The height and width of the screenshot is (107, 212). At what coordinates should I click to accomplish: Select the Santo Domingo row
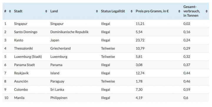pyautogui.click(x=106, y=32)
